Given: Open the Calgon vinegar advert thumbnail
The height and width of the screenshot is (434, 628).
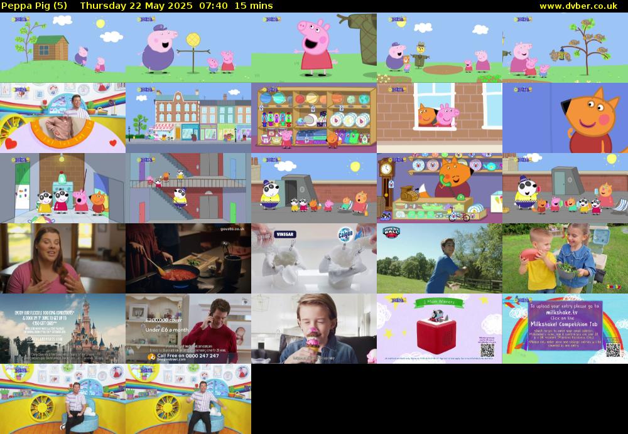Looking at the screenshot, I should pos(314,258).
